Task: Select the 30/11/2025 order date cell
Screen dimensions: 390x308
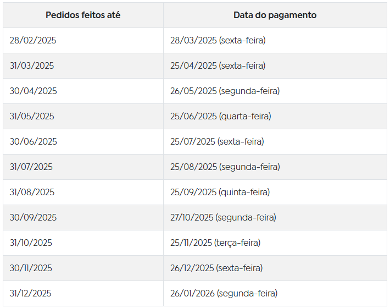Action: (83, 268)
